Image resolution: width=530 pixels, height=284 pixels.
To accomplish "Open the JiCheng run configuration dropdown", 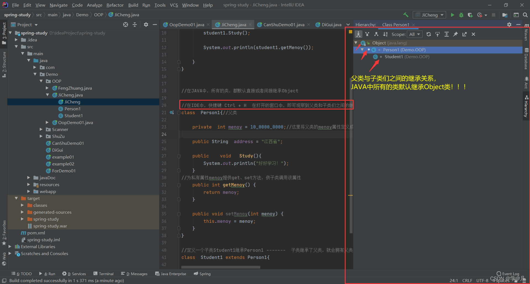I will pos(430,15).
